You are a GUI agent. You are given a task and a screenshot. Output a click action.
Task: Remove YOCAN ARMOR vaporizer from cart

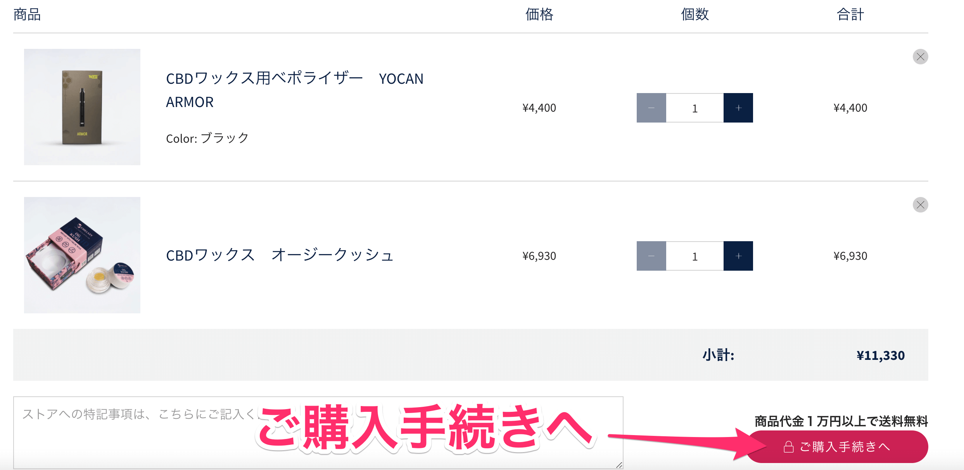coord(920,57)
